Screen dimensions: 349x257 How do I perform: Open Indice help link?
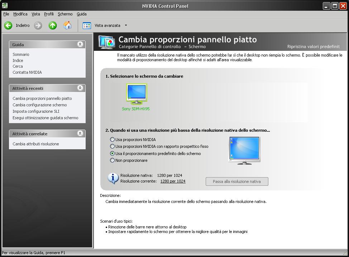18,60
